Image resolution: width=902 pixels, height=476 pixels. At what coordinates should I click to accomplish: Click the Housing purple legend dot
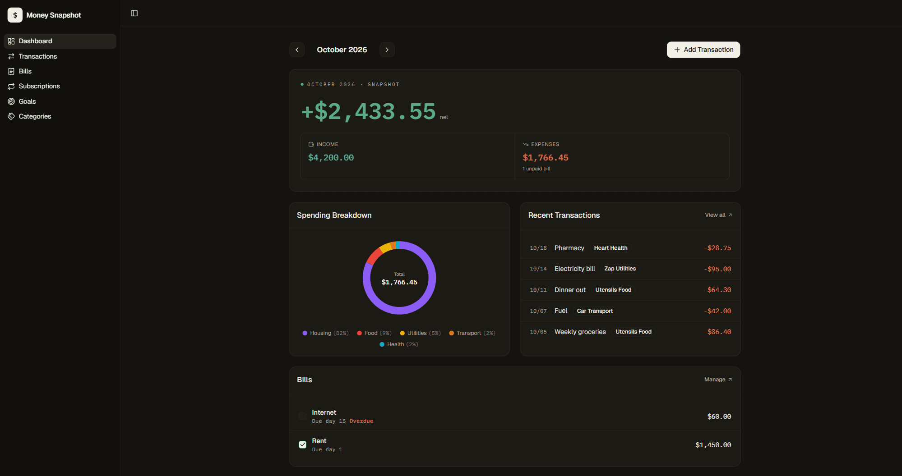pos(305,333)
